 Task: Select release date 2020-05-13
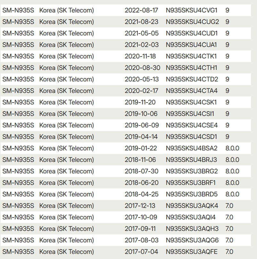142,79
